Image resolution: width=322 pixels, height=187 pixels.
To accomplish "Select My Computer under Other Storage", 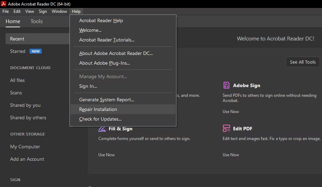I will 25,147.
